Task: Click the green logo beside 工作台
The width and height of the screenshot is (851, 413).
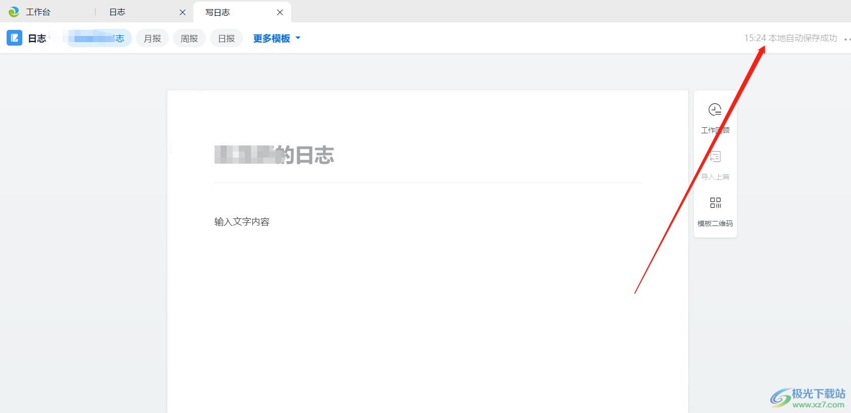Action: pyautogui.click(x=14, y=12)
